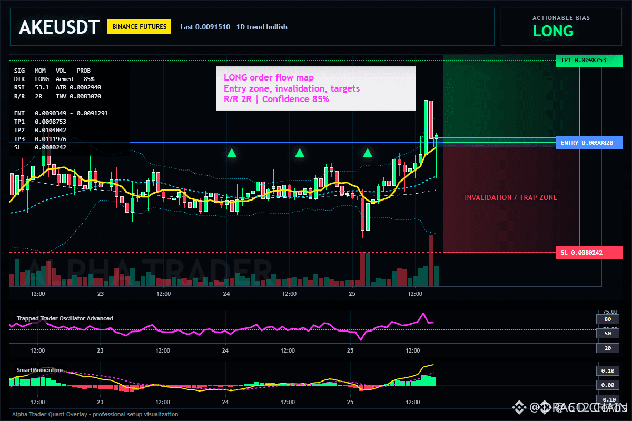This screenshot has width=632, height=421.
Task: Click the ATR 0.0002940 value in stats panel
Action: click(x=78, y=87)
